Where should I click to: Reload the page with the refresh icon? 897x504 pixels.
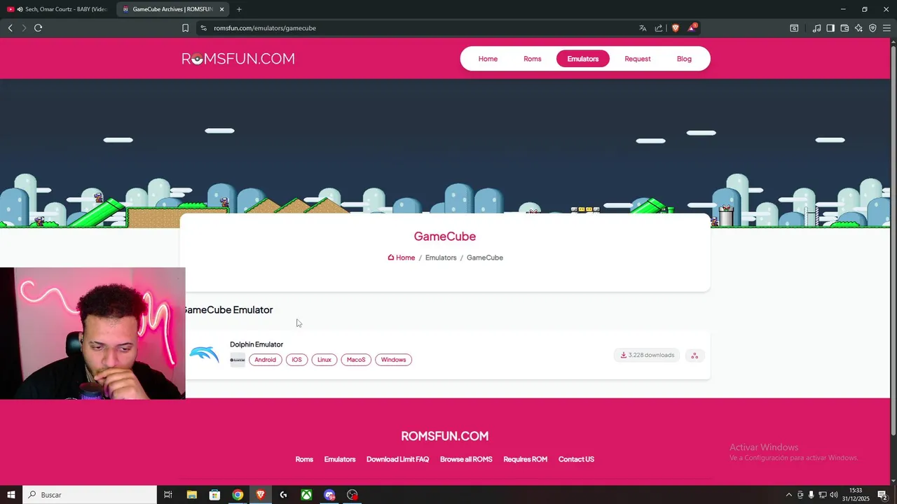click(x=38, y=28)
